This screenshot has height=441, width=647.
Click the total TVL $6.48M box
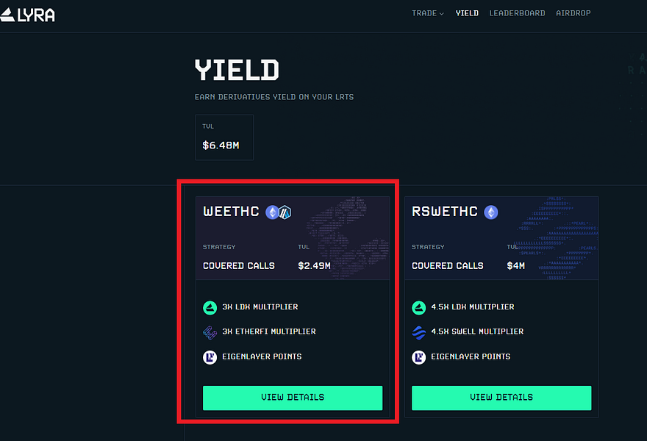point(224,137)
